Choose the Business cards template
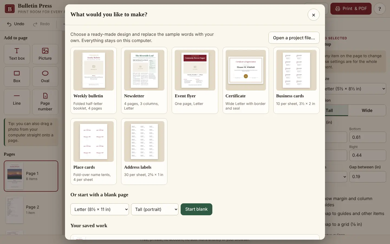Image resolution: width=390 pixels, height=244 pixels. pyautogui.click(x=296, y=80)
